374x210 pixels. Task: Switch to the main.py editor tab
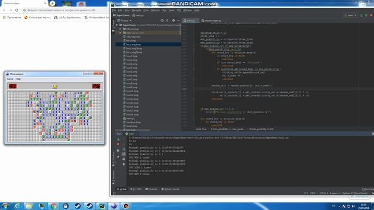tap(191, 21)
